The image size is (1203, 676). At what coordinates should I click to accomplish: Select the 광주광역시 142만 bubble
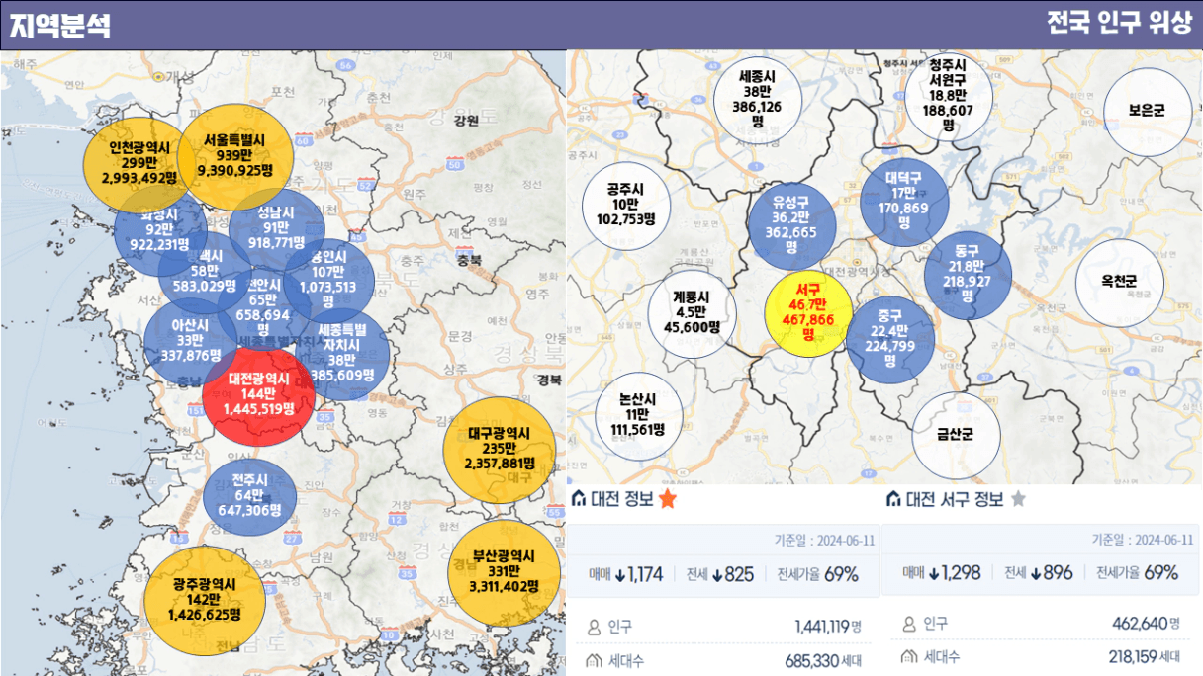[205, 600]
